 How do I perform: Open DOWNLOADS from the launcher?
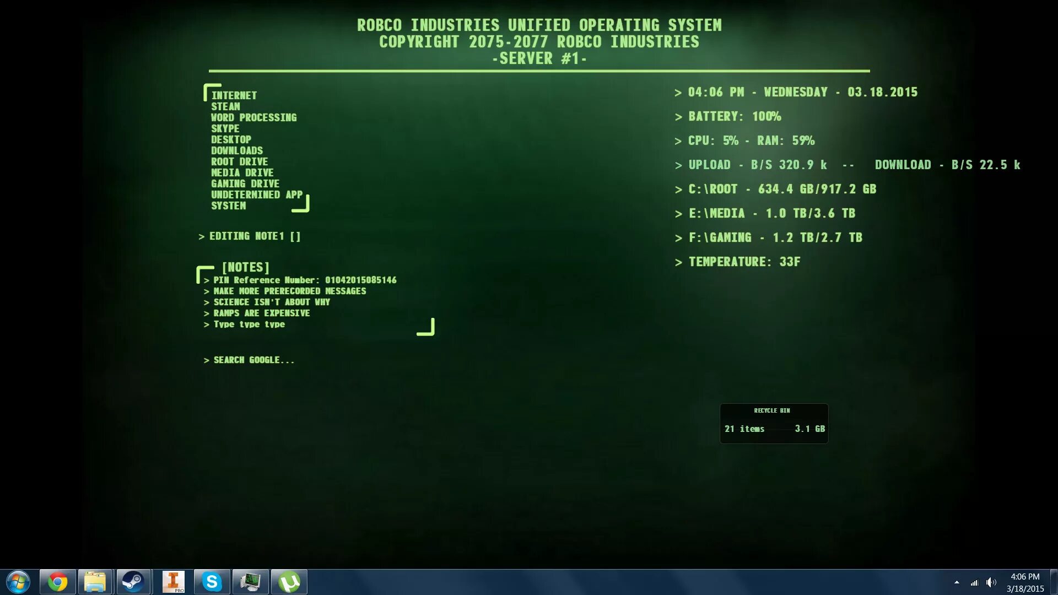click(x=236, y=150)
